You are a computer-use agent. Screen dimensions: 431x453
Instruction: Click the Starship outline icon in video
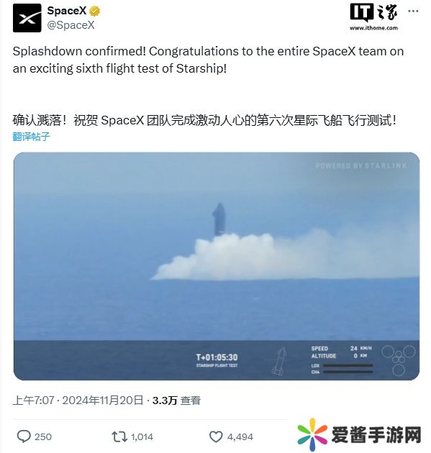coord(279,361)
